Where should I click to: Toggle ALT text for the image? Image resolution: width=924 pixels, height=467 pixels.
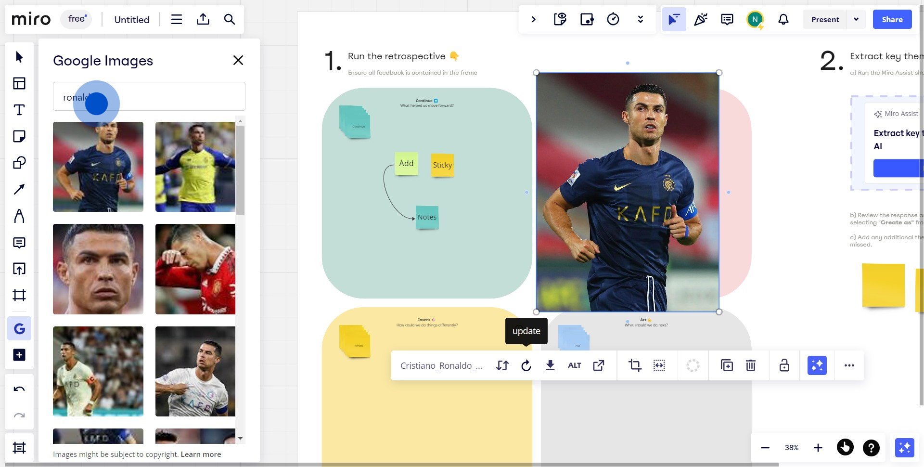574,365
